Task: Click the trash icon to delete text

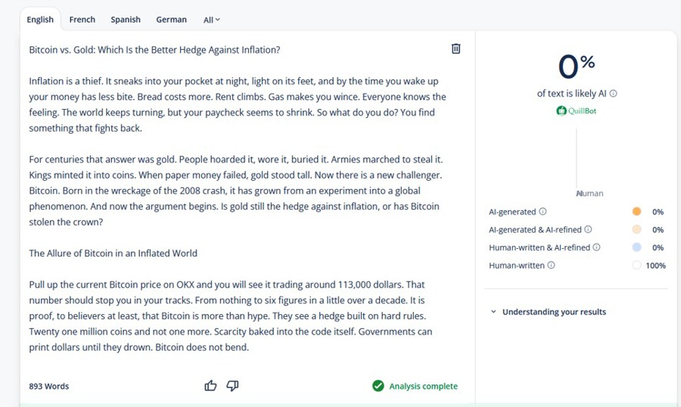Action: 456,49
